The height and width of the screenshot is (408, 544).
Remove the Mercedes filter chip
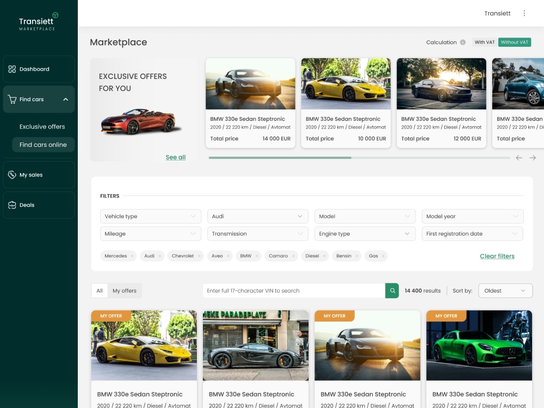coord(132,256)
